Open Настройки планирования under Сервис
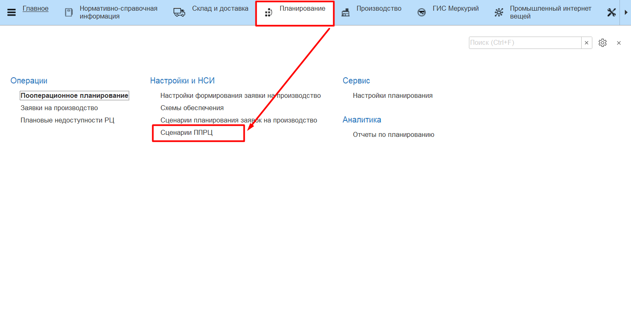Image resolution: width=631 pixels, height=314 pixels. [x=393, y=96]
